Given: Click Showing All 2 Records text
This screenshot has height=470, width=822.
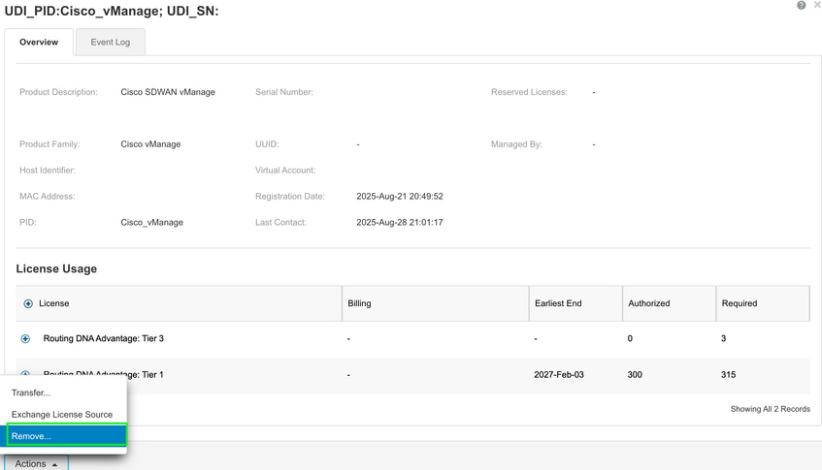Looking at the screenshot, I should [x=771, y=409].
